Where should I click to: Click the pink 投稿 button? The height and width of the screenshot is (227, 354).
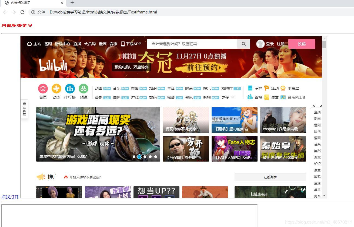click(302, 44)
